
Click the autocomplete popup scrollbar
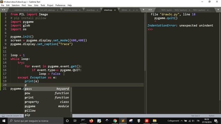tap(71, 100)
